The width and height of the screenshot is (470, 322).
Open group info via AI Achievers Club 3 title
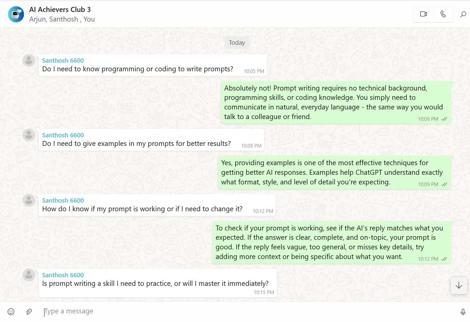pyautogui.click(x=60, y=10)
